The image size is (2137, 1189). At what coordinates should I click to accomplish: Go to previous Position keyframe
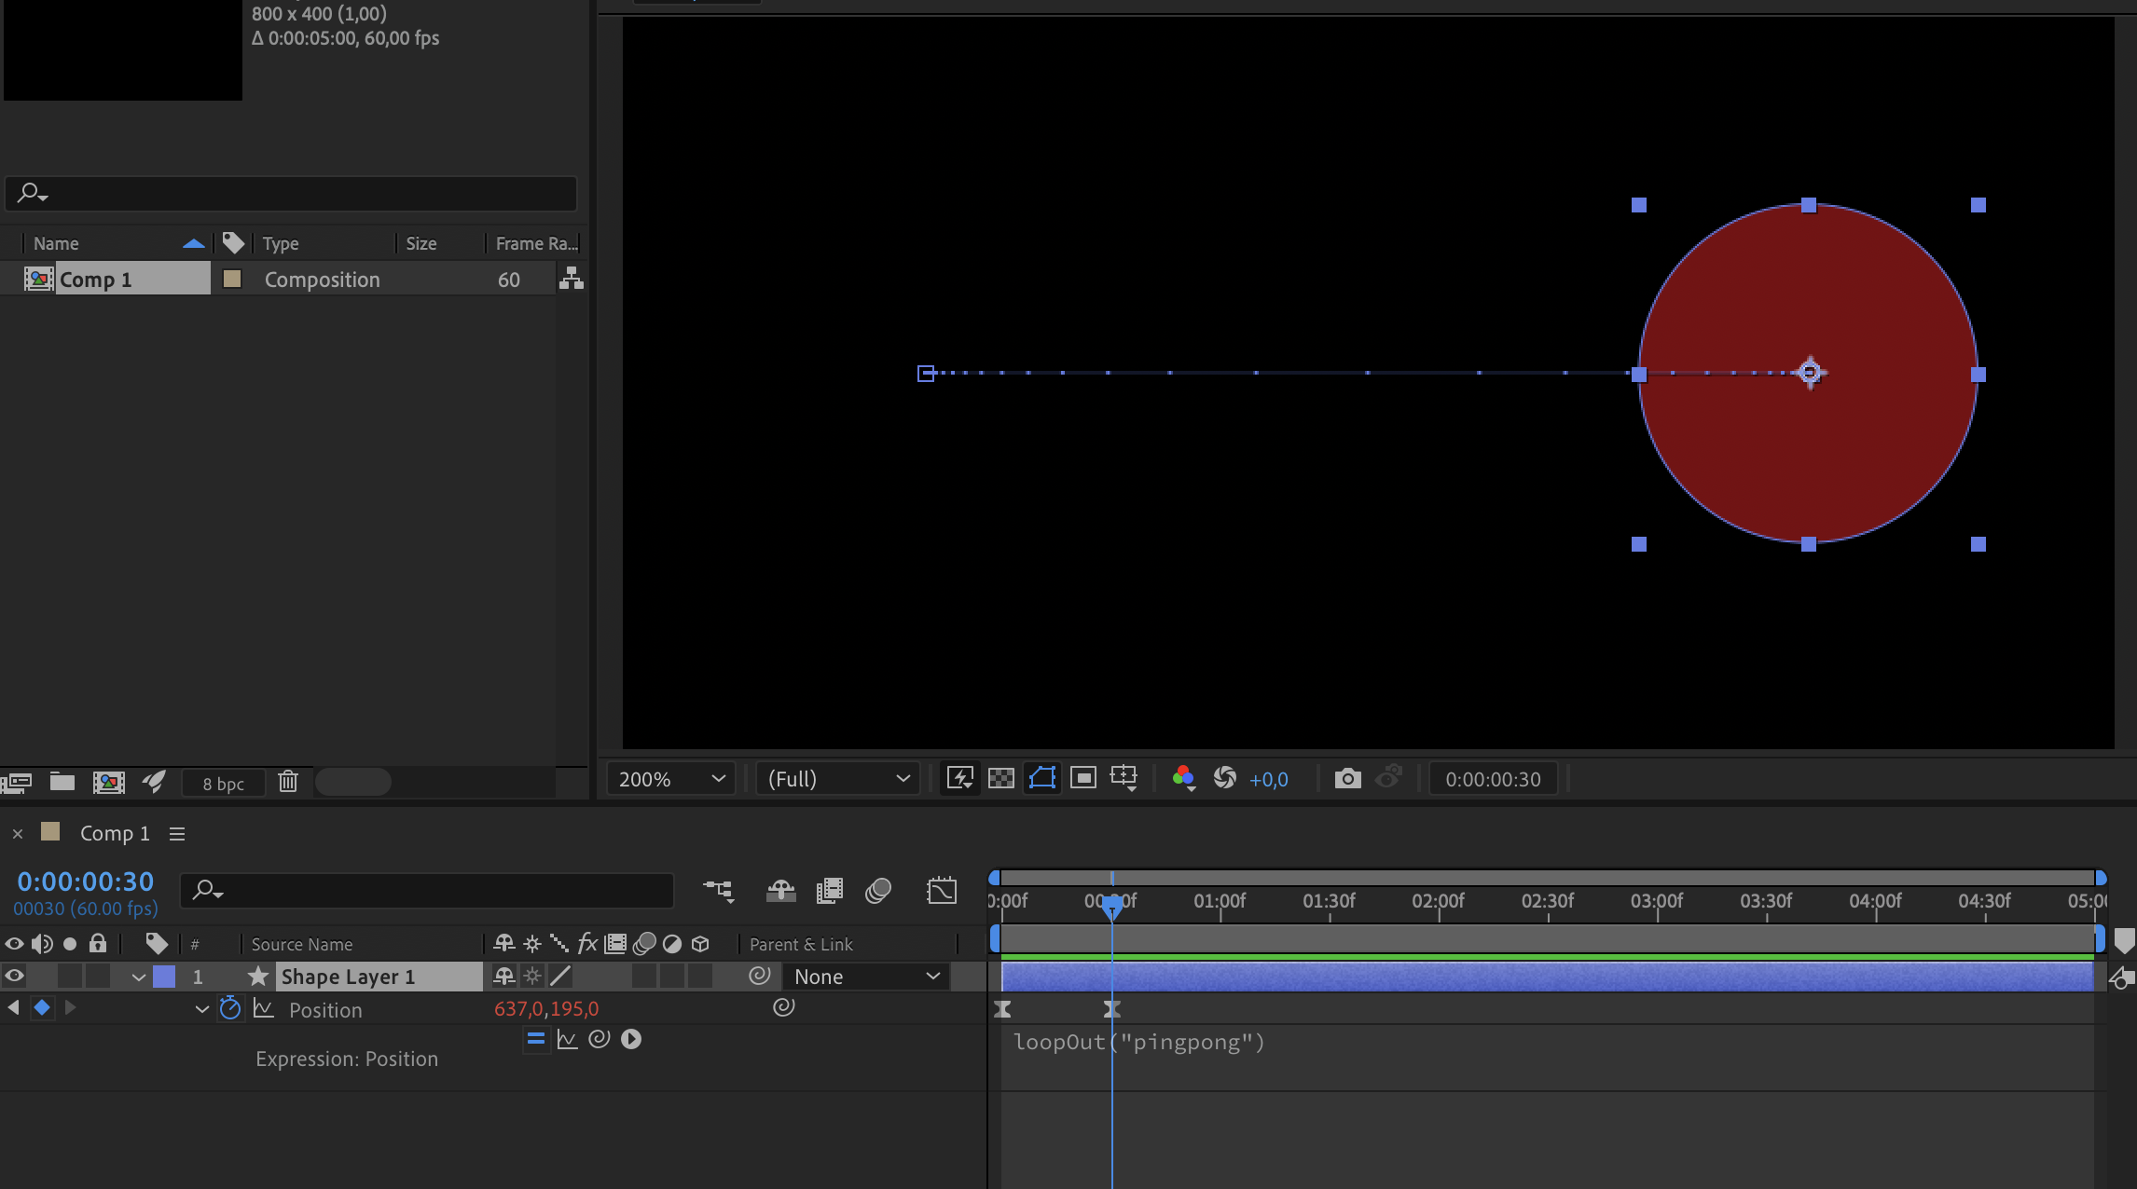tap(13, 1007)
